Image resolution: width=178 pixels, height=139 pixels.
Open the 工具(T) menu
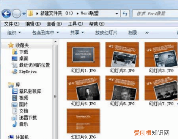tap(75, 24)
